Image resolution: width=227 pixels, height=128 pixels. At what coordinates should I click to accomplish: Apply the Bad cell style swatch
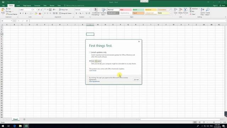pos(126,10)
